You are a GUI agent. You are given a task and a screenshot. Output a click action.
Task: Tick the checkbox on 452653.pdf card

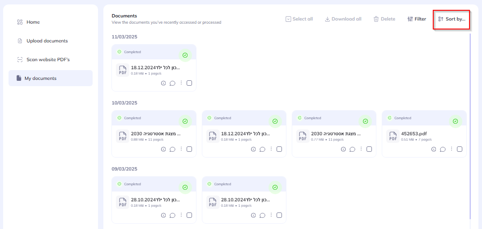pos(460,149)
